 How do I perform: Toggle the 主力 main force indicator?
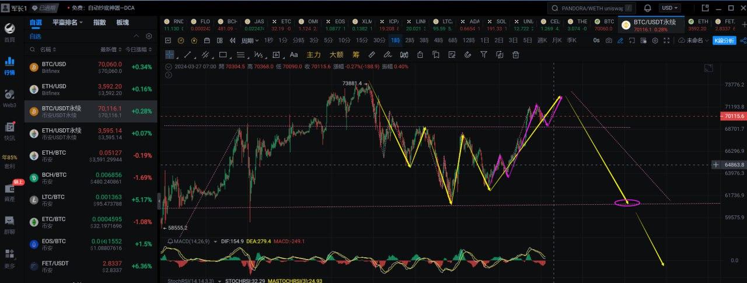313,54
